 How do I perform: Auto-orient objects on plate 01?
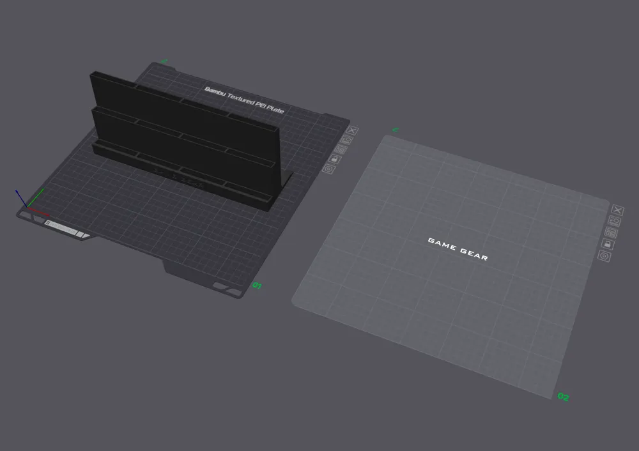click(347, 140)
